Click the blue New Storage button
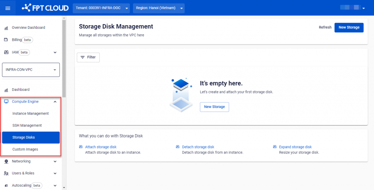374x190 pixels. pos(349,27)
